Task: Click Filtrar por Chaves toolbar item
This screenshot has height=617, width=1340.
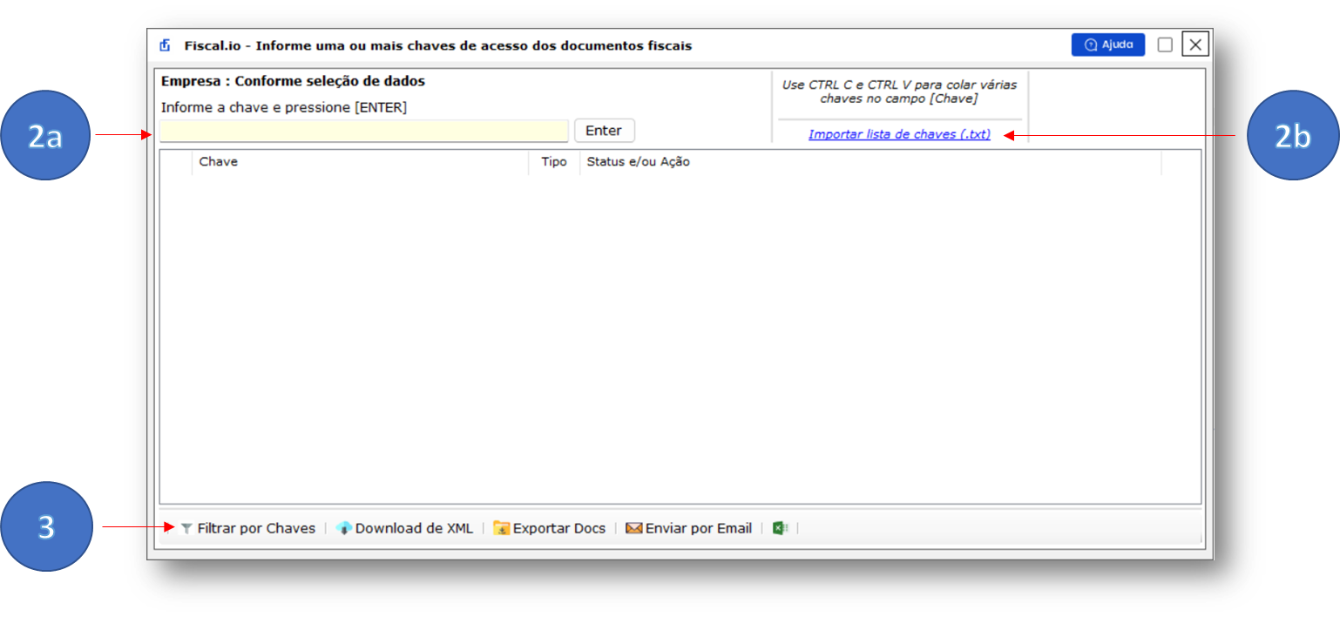Action: (247, 528)
